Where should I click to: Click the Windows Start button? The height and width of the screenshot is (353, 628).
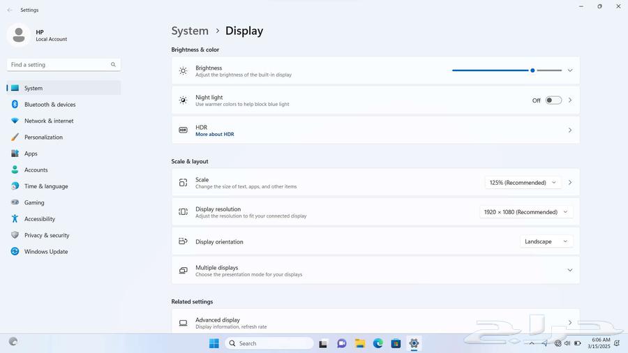click(x=214, y=343)
